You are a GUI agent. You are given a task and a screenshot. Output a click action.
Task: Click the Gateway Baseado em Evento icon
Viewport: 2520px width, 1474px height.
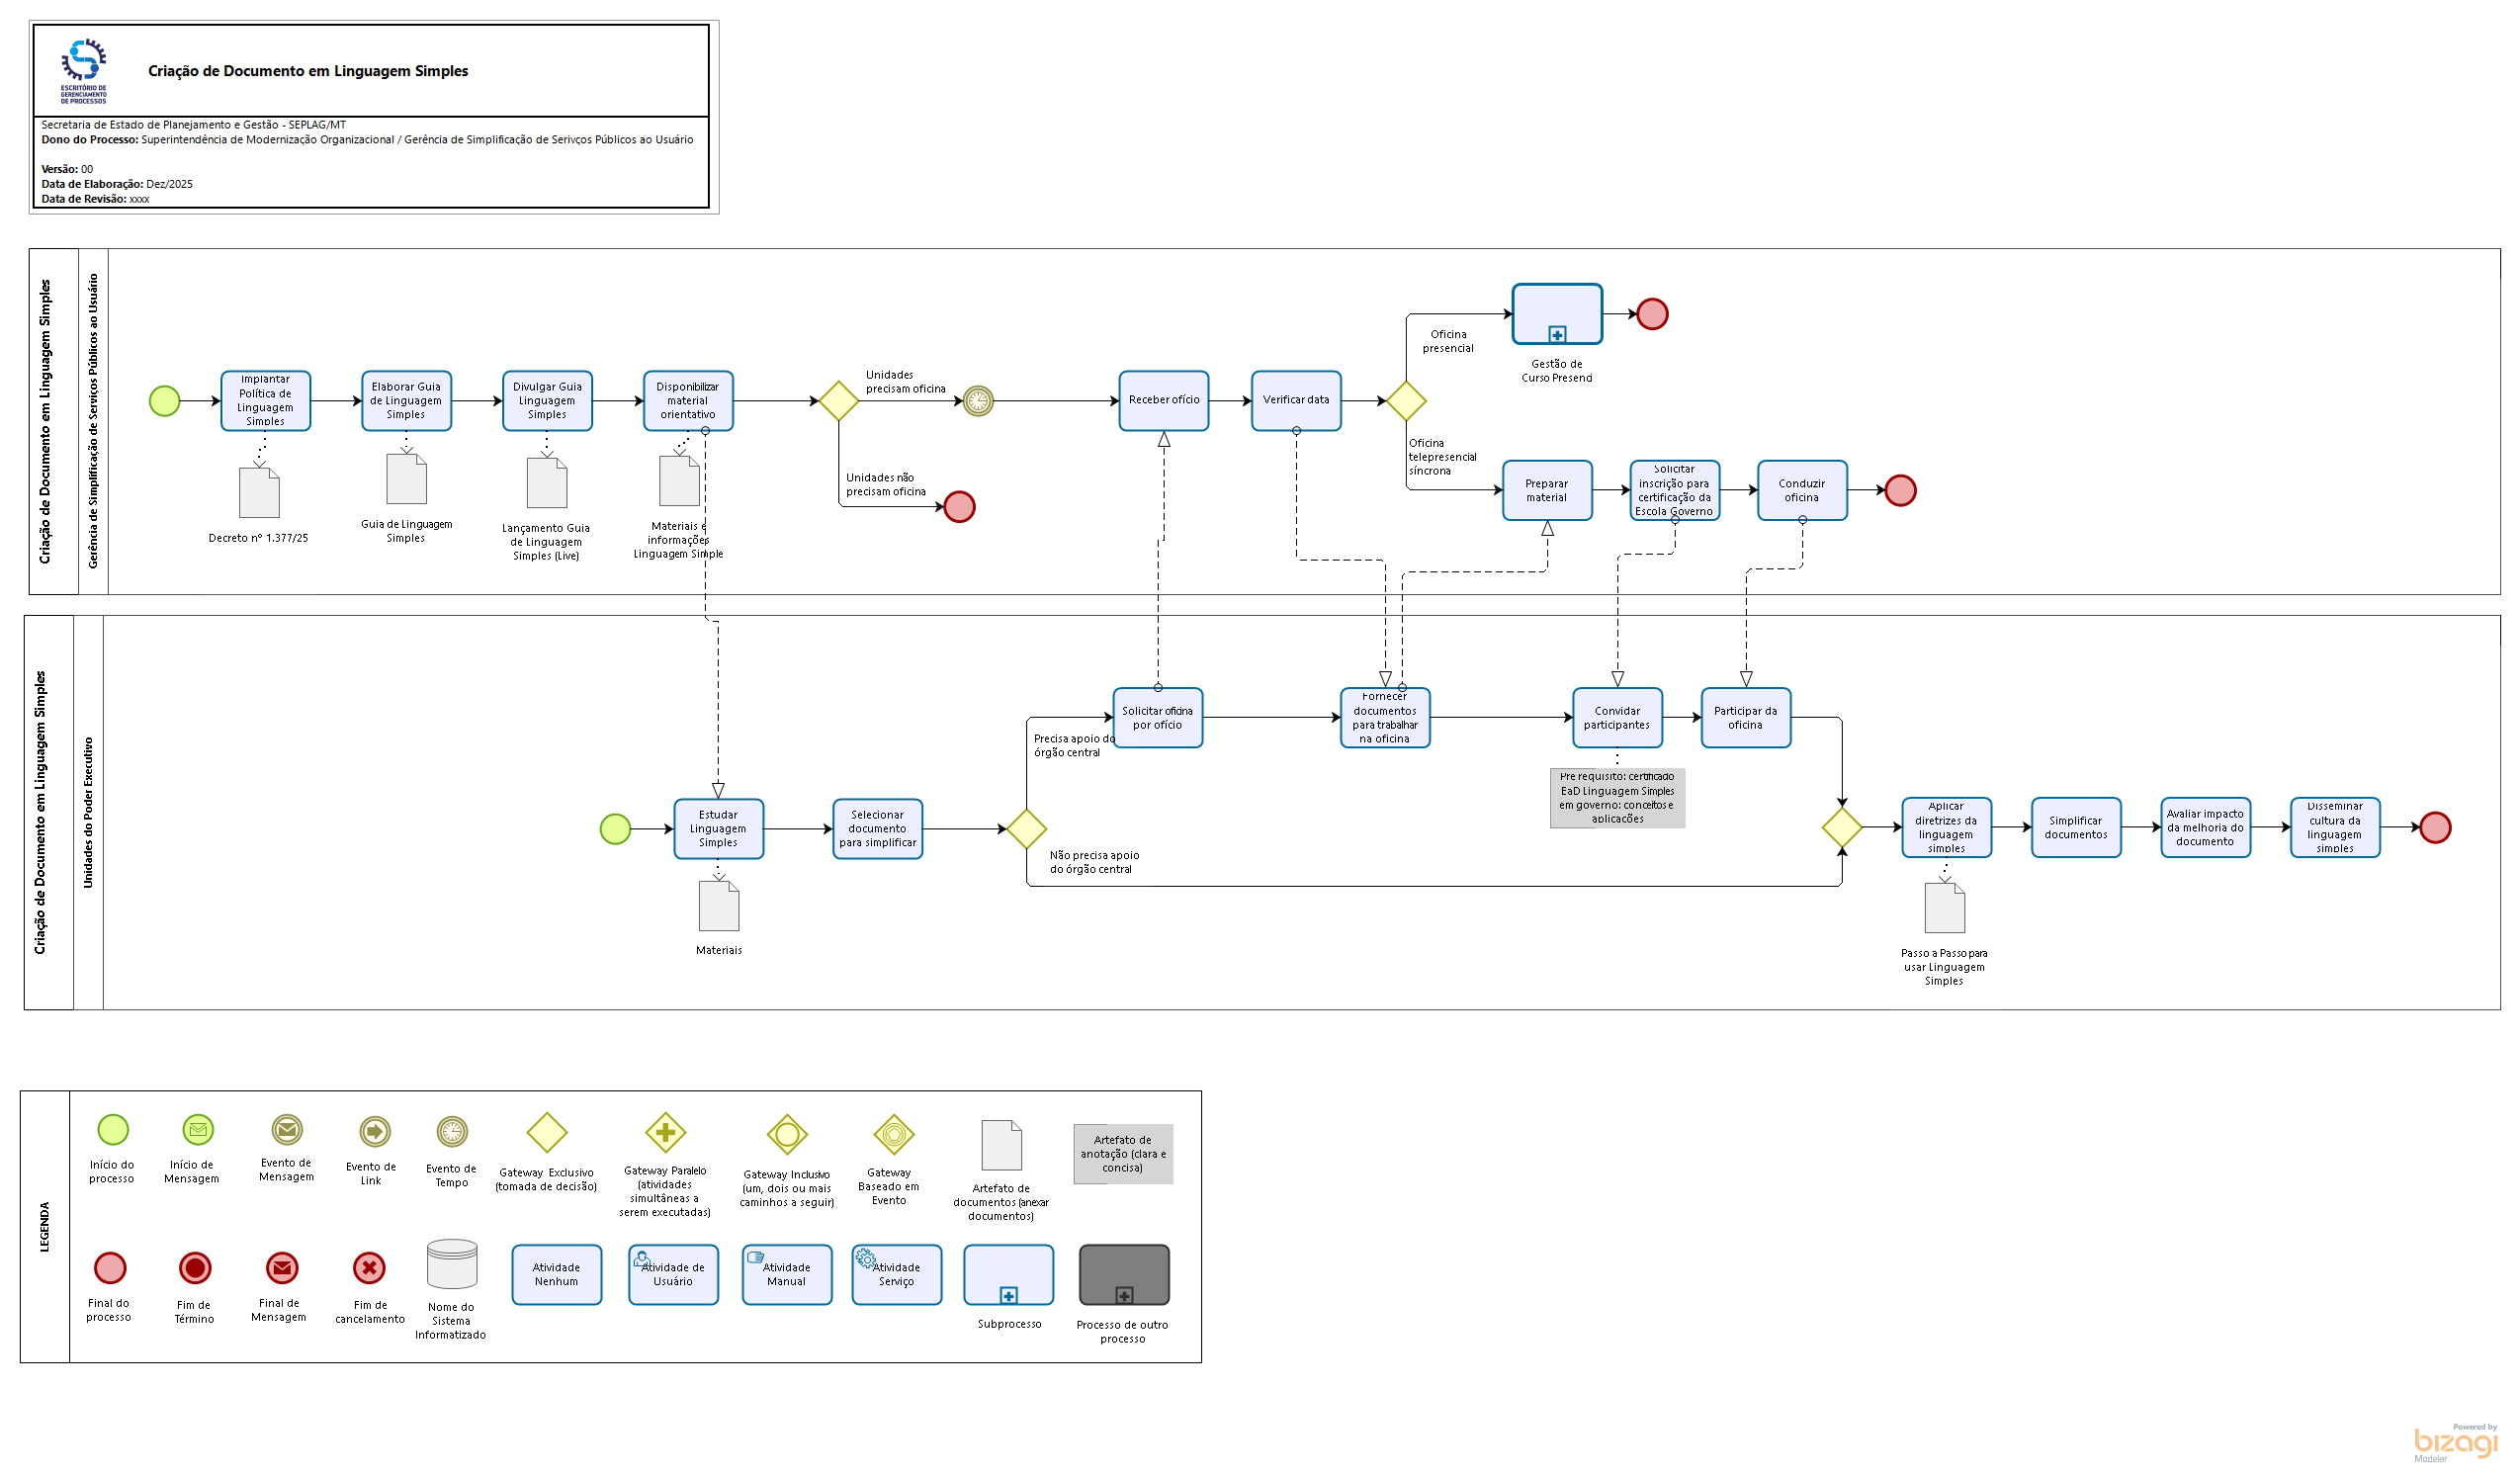click(894, 1135)
